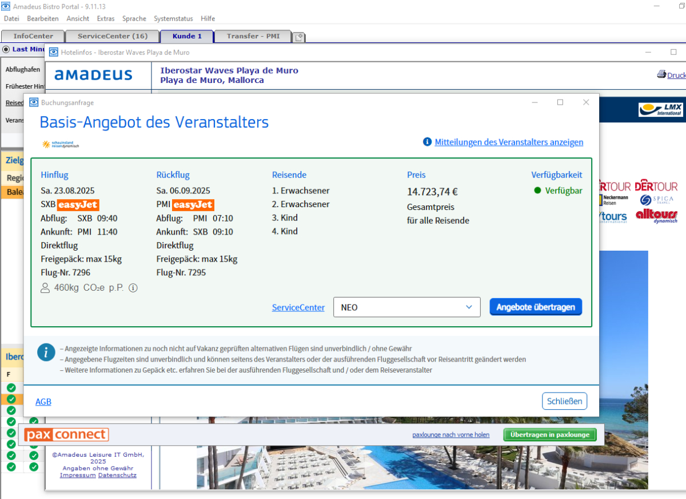
Task: Click the CO2e info circle icon
Action: tap(133, 288)
